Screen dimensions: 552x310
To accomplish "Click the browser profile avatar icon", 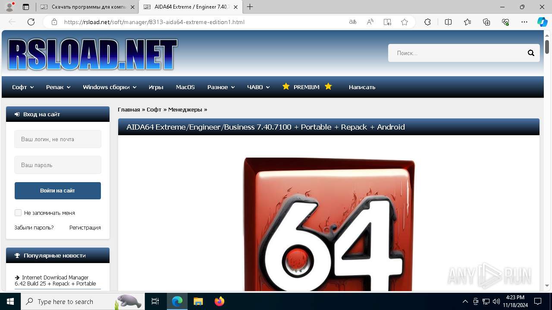I will click(9, 7).
